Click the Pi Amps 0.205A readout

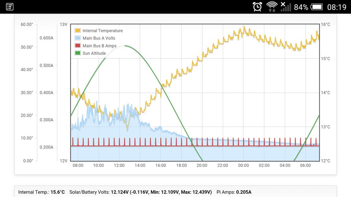pyautogui.click(x=234, y=192)
